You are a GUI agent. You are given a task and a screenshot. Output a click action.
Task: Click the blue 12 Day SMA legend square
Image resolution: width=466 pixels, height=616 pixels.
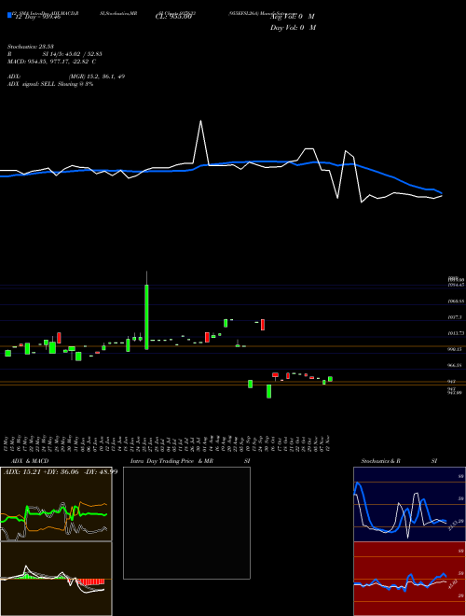coord(9,16)
